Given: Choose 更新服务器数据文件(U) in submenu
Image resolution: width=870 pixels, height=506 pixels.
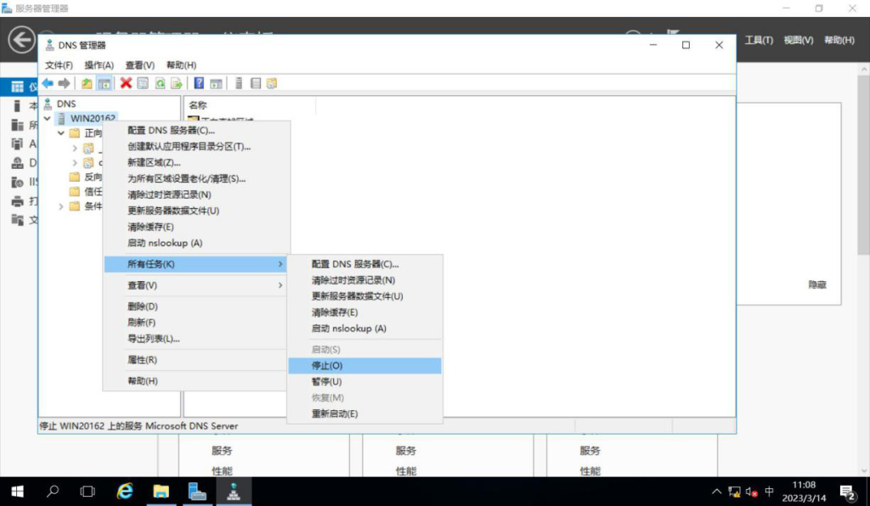Looking at the screenshot, I should point(364,296).
